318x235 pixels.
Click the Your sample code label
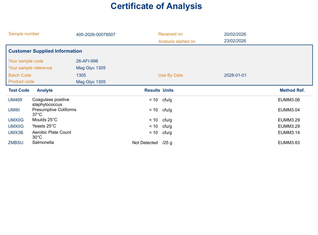pos(26,61)
